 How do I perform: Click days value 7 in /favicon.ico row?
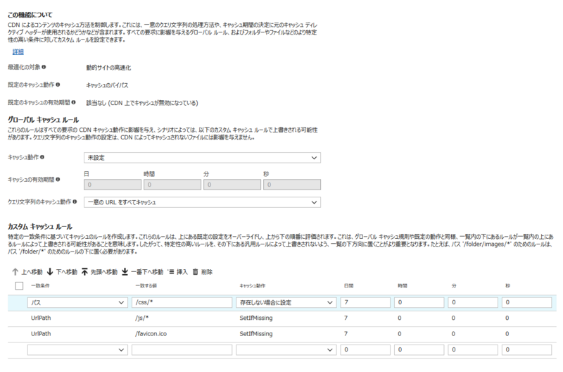tap(346, 334)
